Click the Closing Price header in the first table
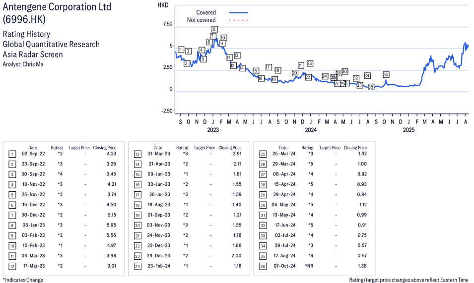The width and height of the screenshot is (474, 283). [105, 148]
